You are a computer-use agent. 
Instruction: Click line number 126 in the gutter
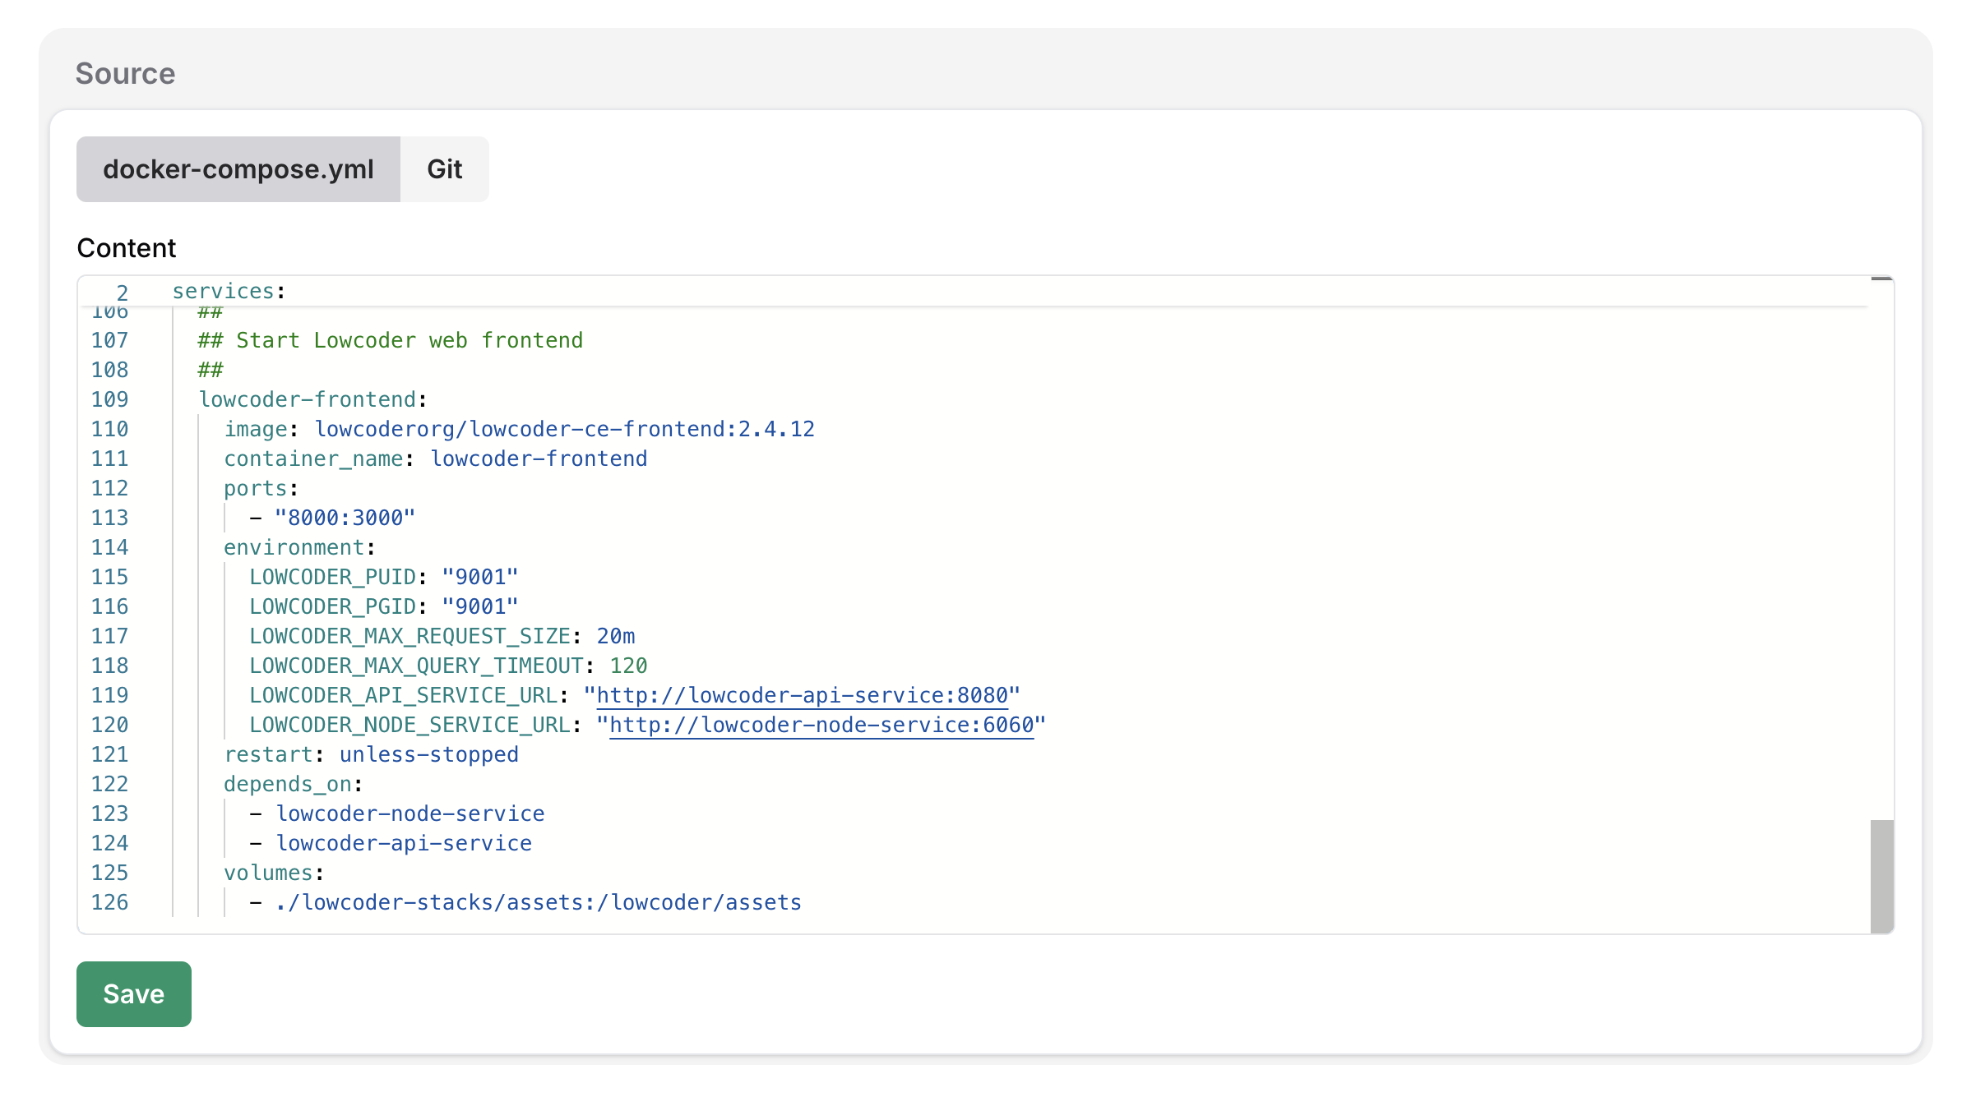tap(109, 902)
